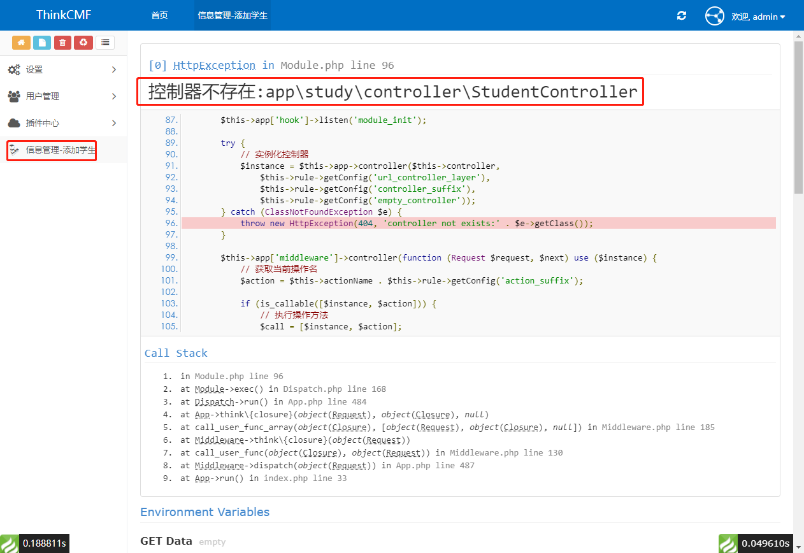Click the 控制器不存在 error message heading
804x553 pixels.
click(x=393, y=92)
